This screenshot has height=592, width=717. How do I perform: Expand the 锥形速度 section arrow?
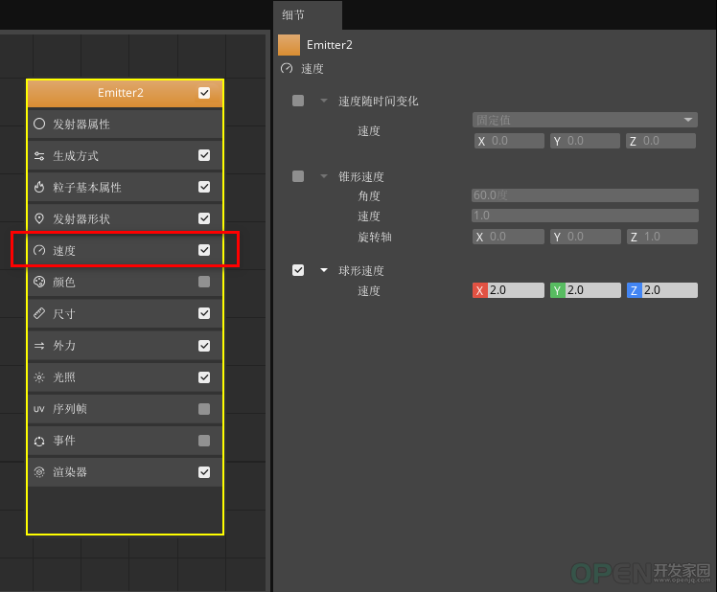(x=324, y=177)
